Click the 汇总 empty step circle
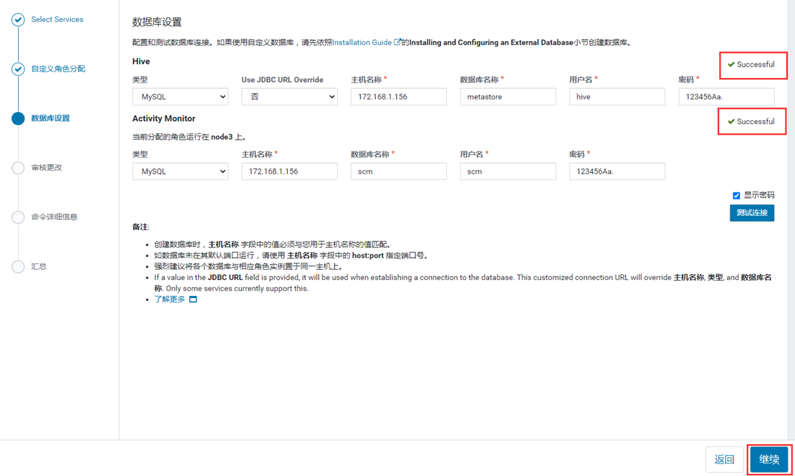Image resolution: width=795 pixels, height=476 pixels. (x=18, y=267)
